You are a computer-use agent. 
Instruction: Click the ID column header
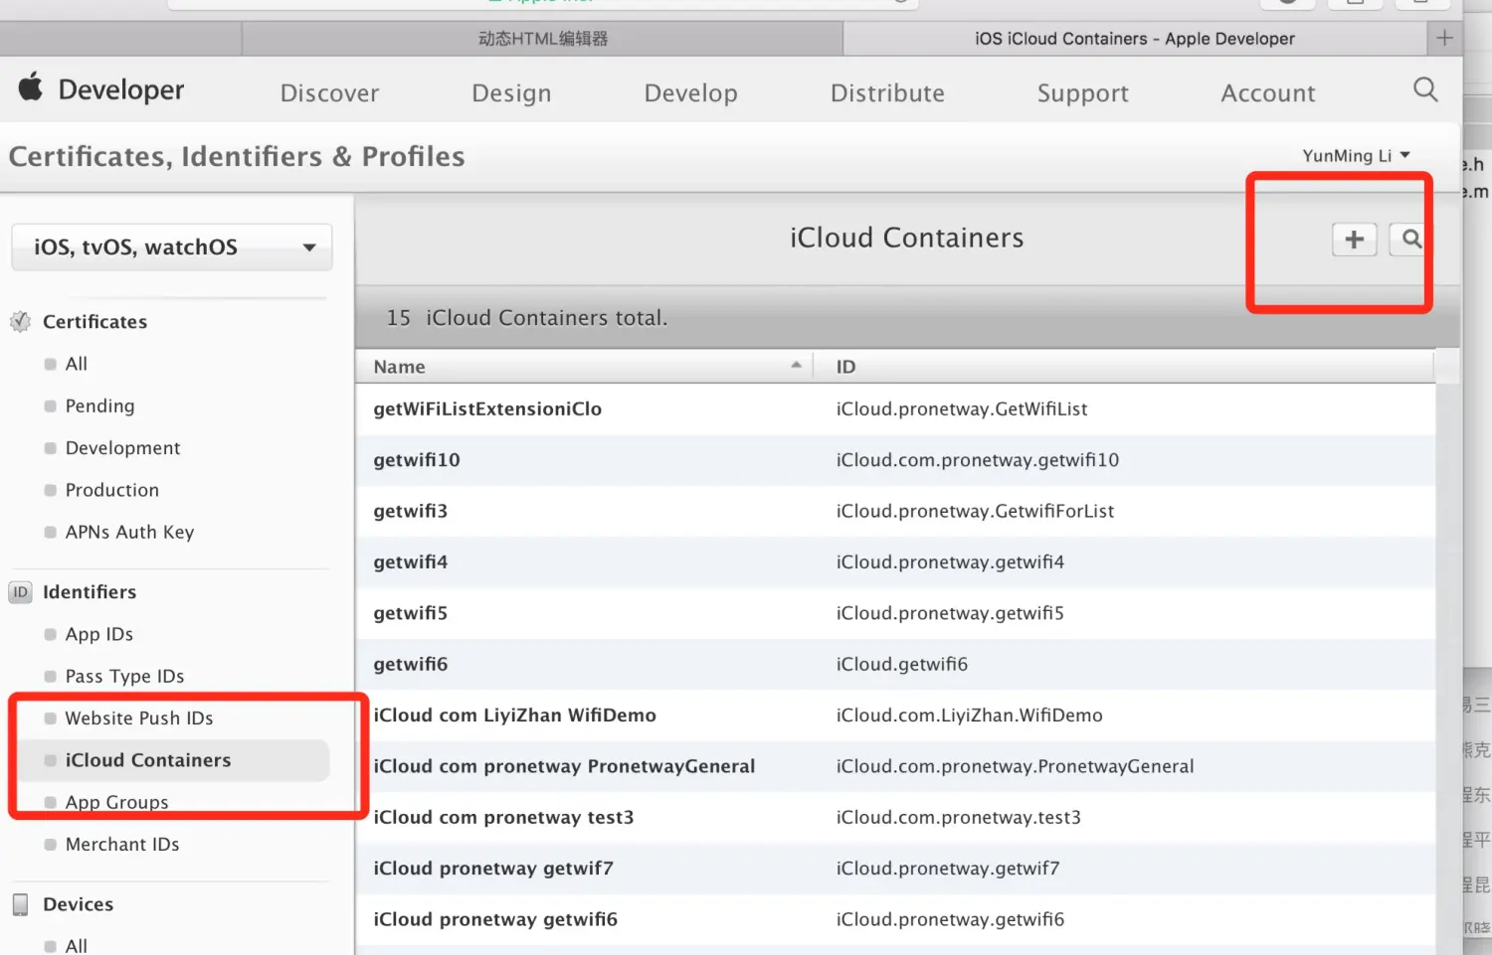pyautogui.click(x=1124, y=367)
